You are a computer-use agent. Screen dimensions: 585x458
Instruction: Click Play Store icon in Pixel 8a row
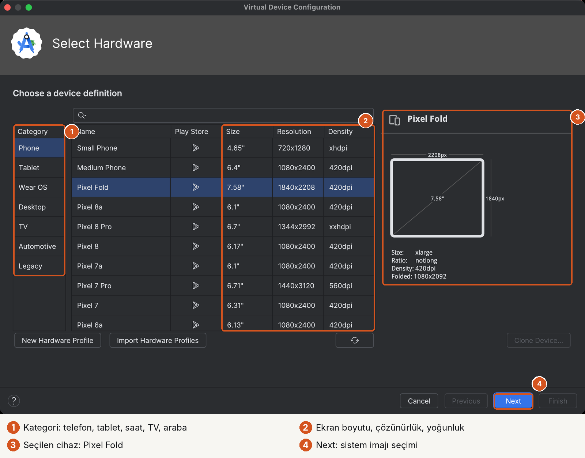[x=196, y=207]
